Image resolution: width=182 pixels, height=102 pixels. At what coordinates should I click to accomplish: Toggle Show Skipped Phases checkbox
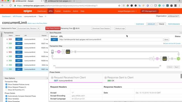[6, 87]
